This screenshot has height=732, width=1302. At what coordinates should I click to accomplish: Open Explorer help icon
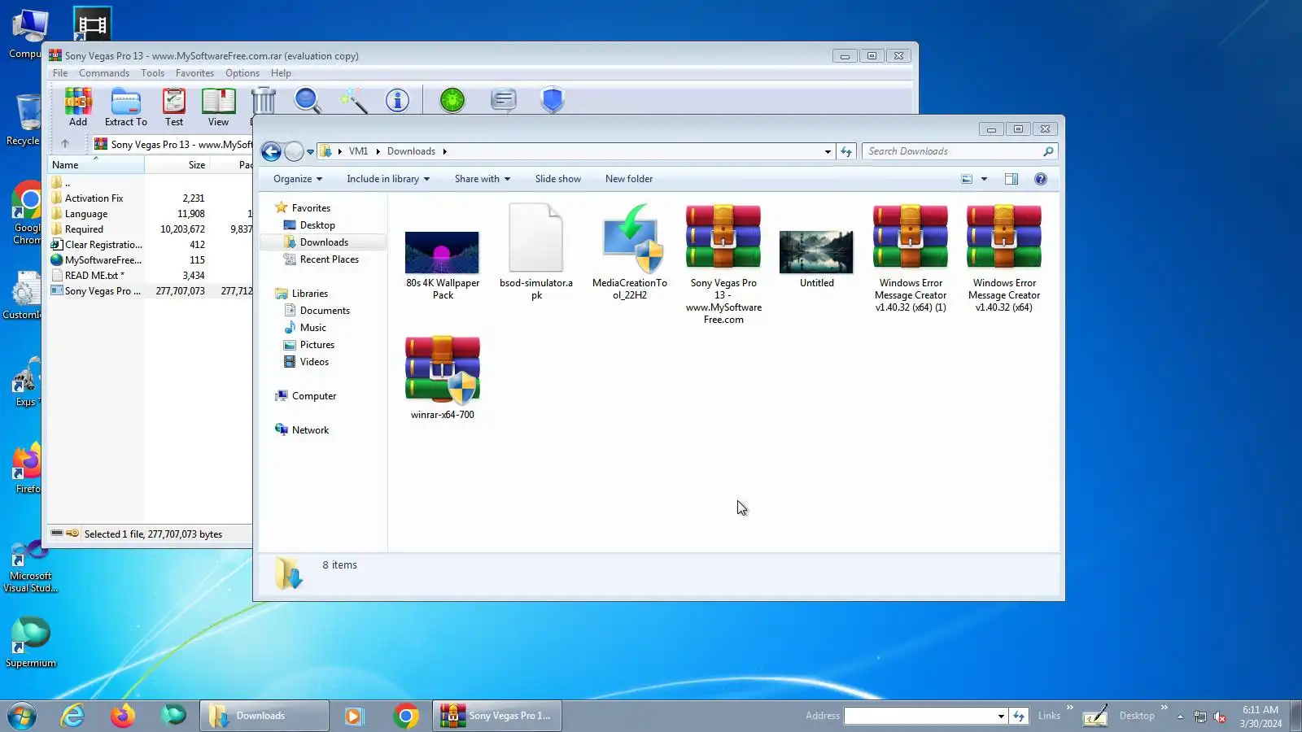click(x=1041, y=179)
